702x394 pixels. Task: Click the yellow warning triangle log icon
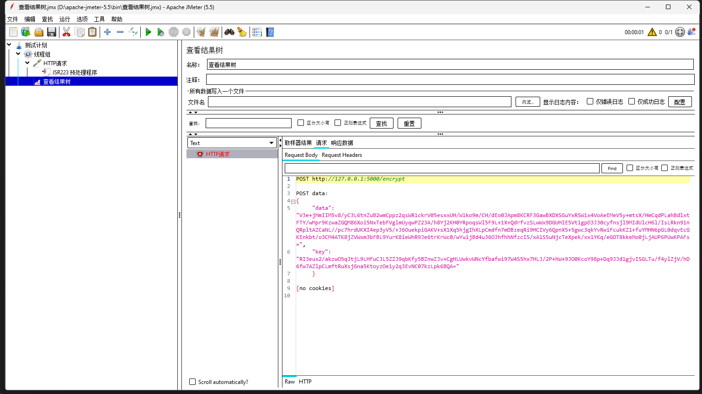[652, 32]
